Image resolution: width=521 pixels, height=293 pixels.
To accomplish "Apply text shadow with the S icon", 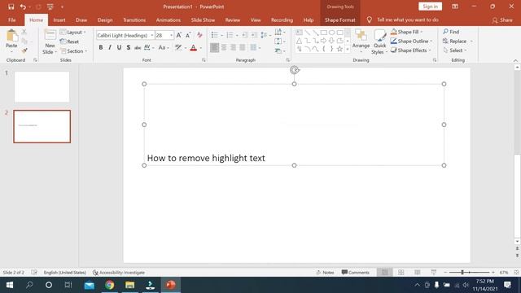I will coord(129,47).
